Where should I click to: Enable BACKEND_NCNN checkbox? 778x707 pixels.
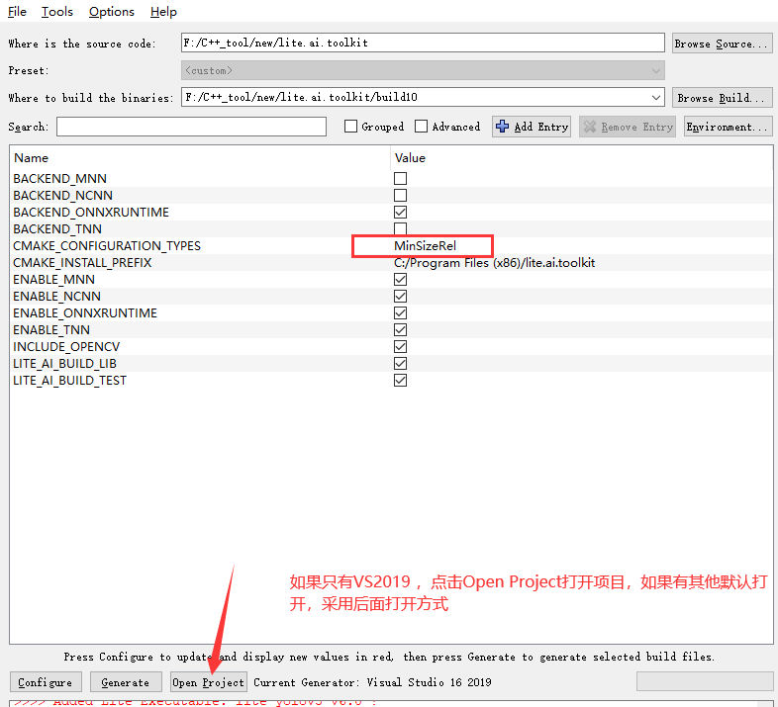click(x=401, y=196)
